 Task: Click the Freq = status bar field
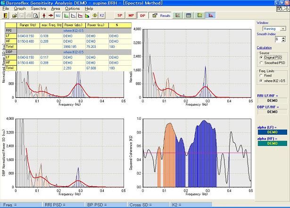(21, 205)
